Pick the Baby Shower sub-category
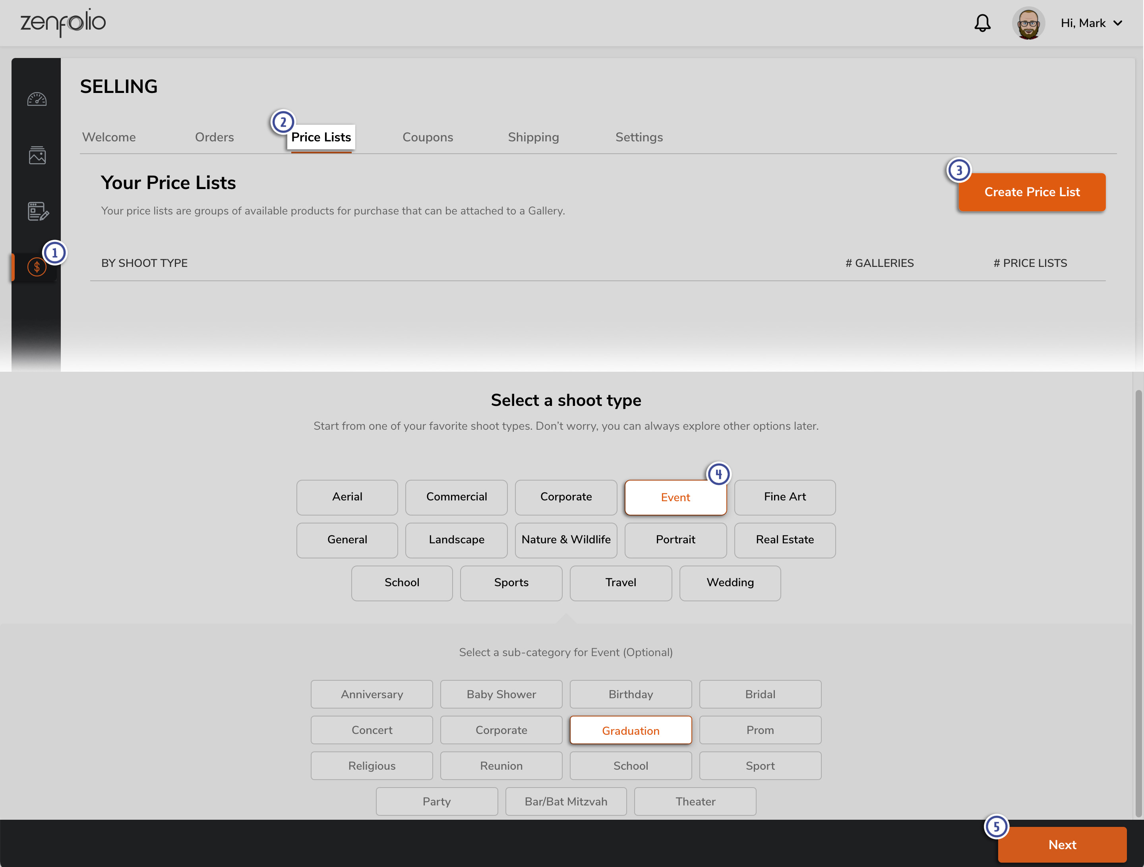 click(x=501, y=694)
